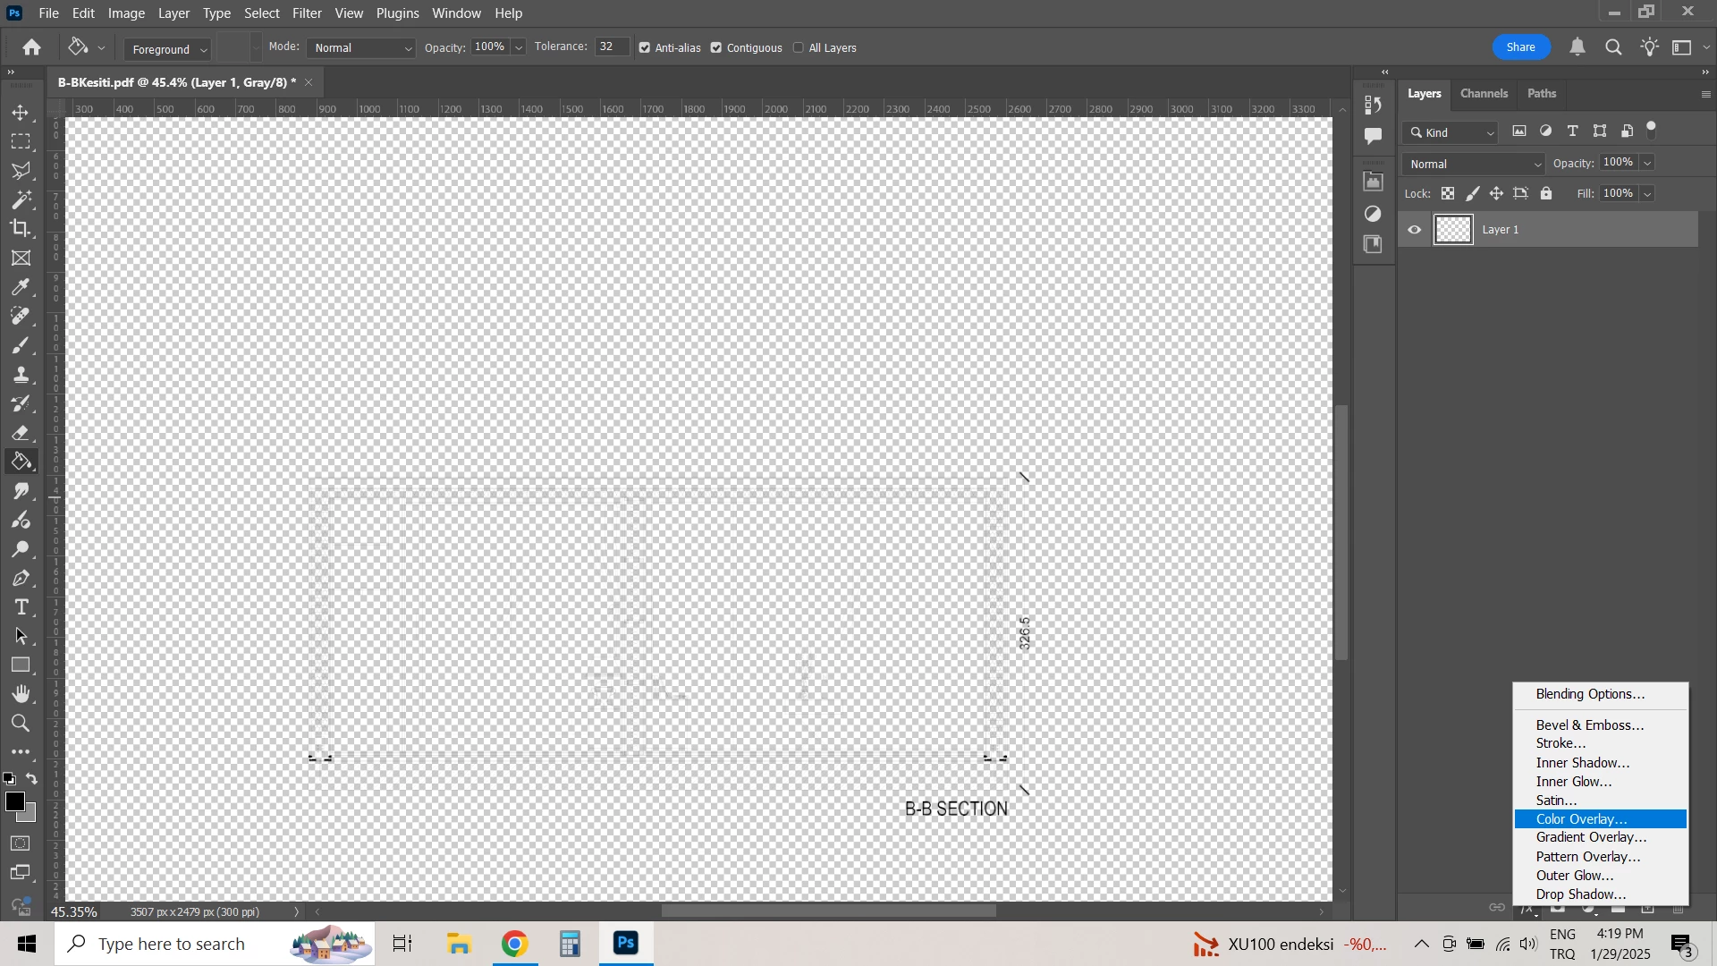Enable the All Layers checkbox
The height and width of the screenshot is (966, 1717).
pos(799,48)
